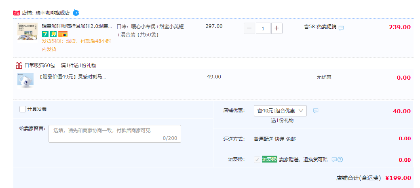Click the -40.00 store discount amount
Viewport: 420px width, 188px height.
coord(401,111)
